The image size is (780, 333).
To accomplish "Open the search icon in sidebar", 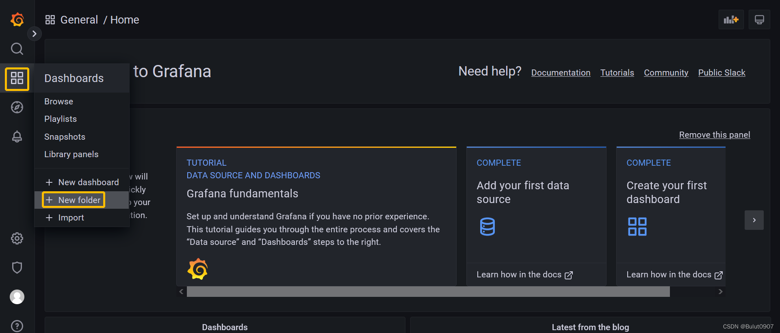I will (17, 49).
